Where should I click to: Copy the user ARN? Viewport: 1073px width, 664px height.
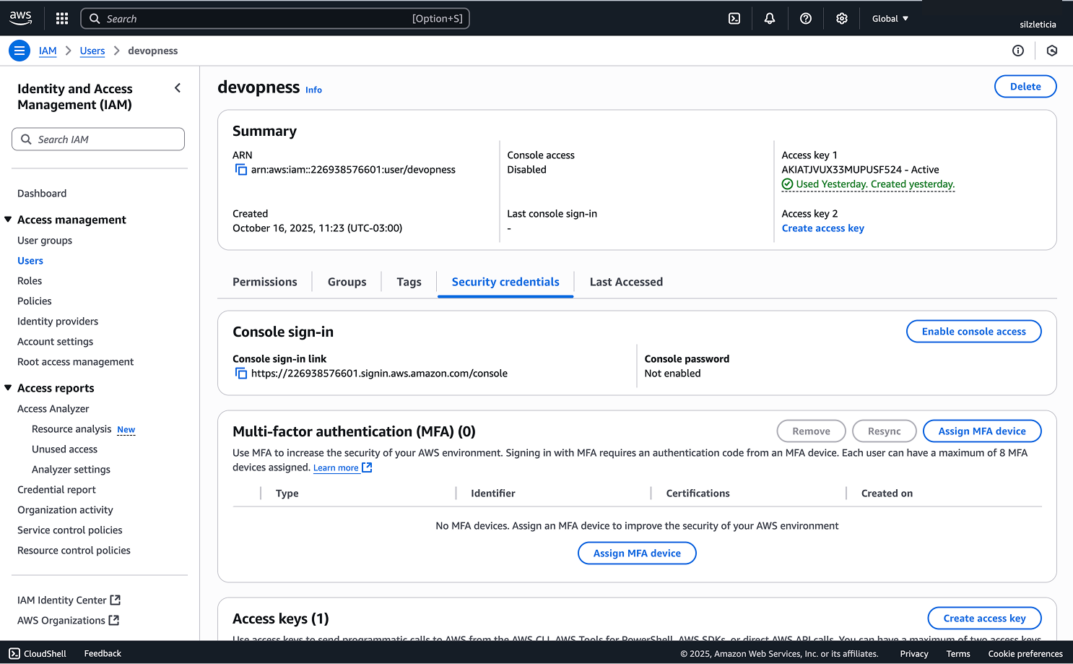240,169
